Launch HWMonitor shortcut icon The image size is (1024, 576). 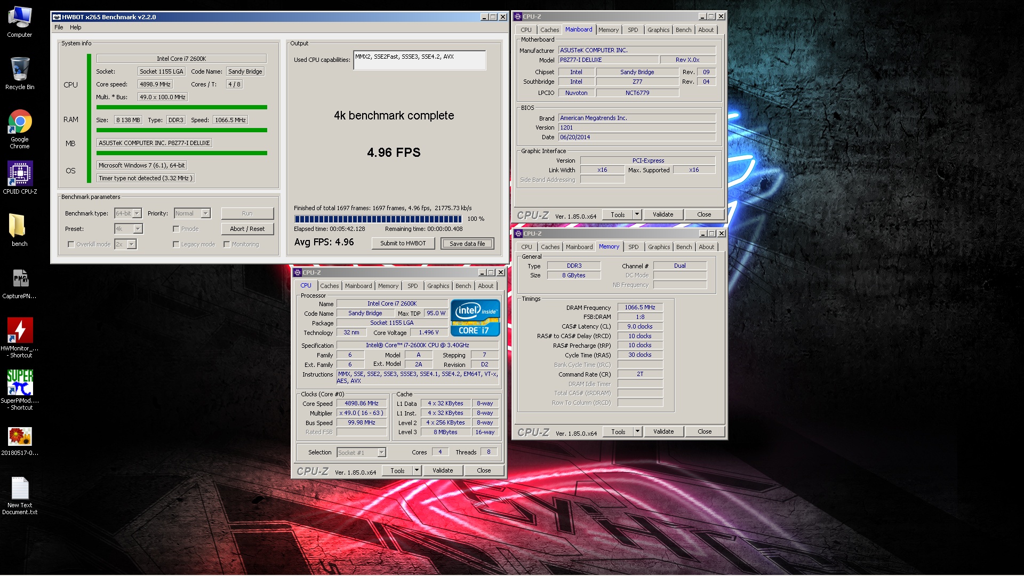20,338
